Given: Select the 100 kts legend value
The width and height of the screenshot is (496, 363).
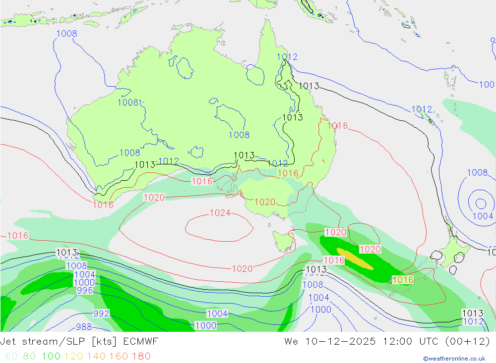Looking at the screenshot, I should (51, 357).
